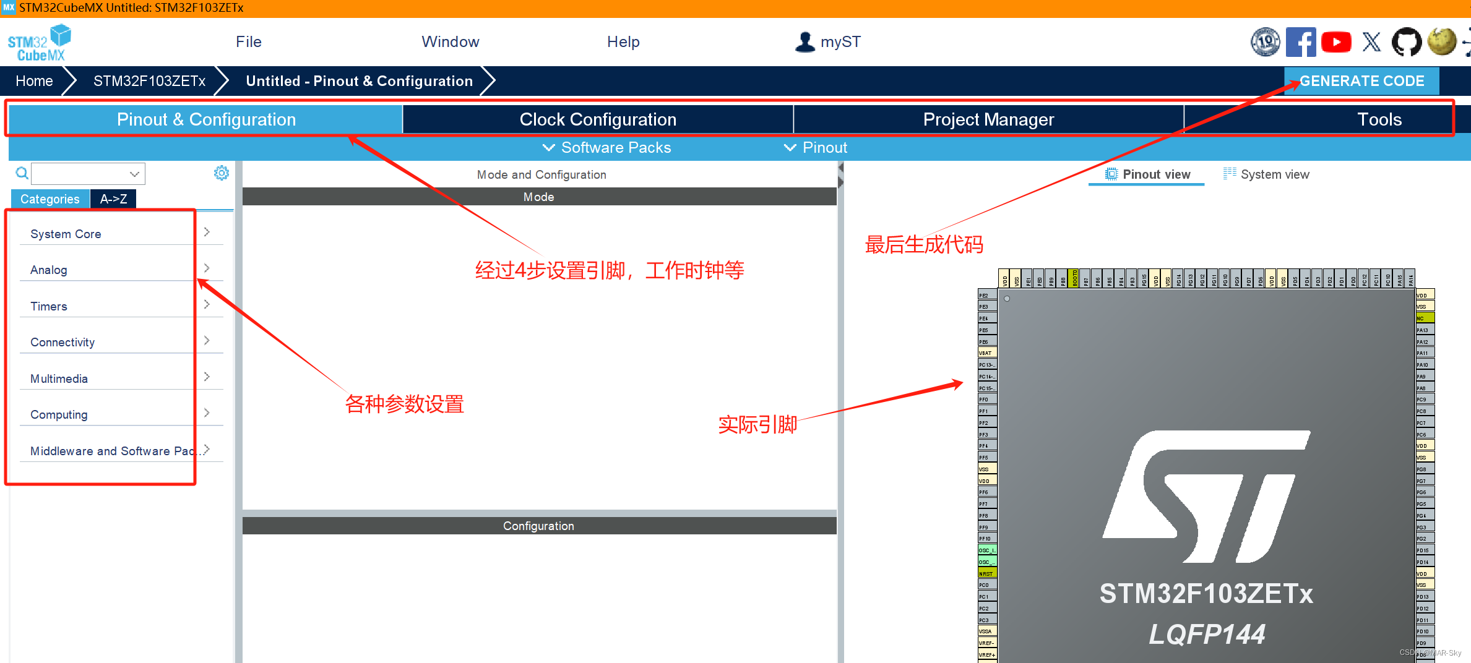Switch to the Tools tab
Viewport: 1471px width, 663px height.
1379,119
